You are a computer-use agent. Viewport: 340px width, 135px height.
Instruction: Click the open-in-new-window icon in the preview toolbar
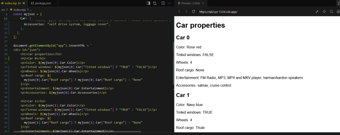(x=338, y=12)
